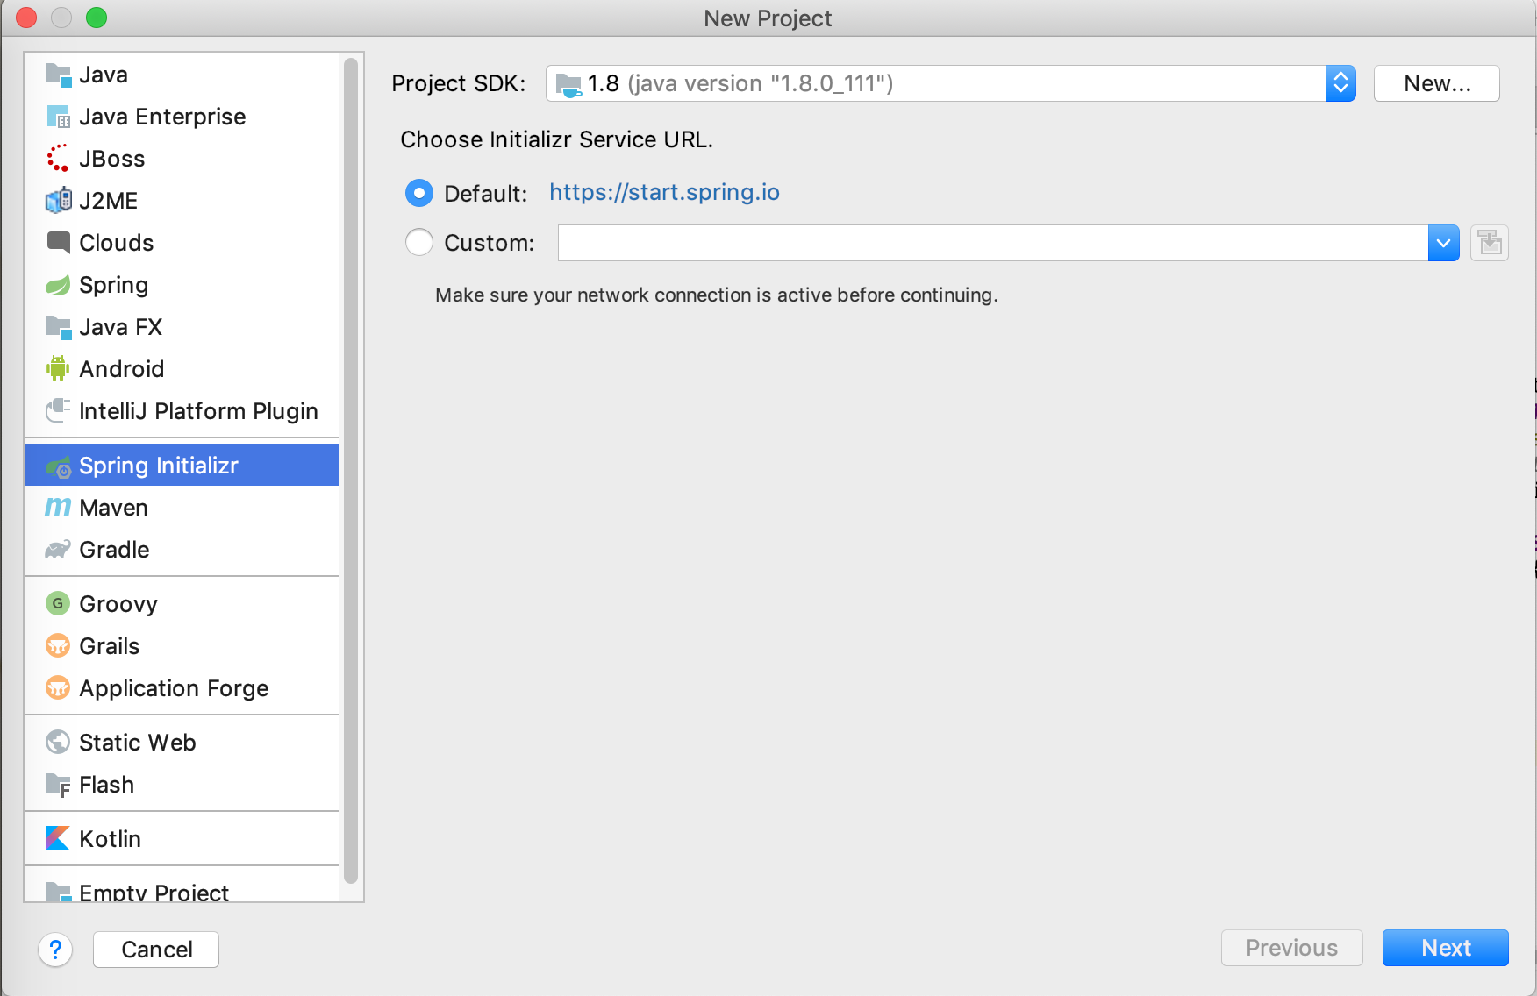Click the Java Enterprise icon
The width and height of the screenshot is (1537, 996).
[58, 117]
